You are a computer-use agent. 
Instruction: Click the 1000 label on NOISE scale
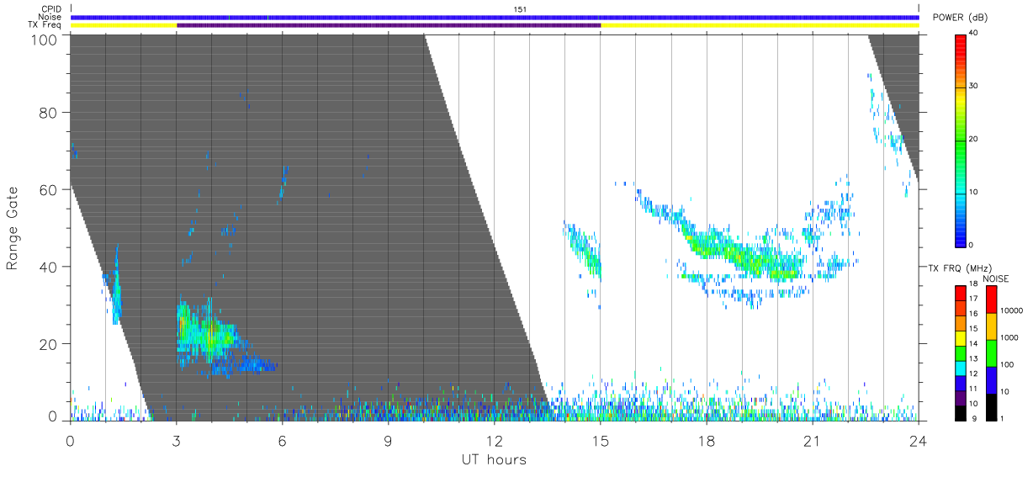pyautogui.click(x=1009, y=337)
